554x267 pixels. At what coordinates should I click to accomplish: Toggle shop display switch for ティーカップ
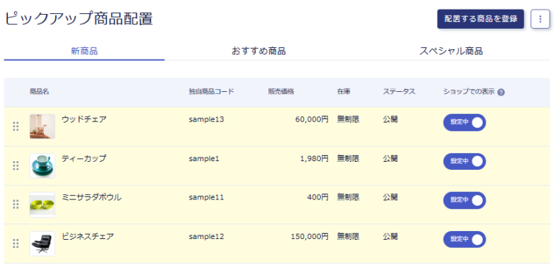(465, 161)
